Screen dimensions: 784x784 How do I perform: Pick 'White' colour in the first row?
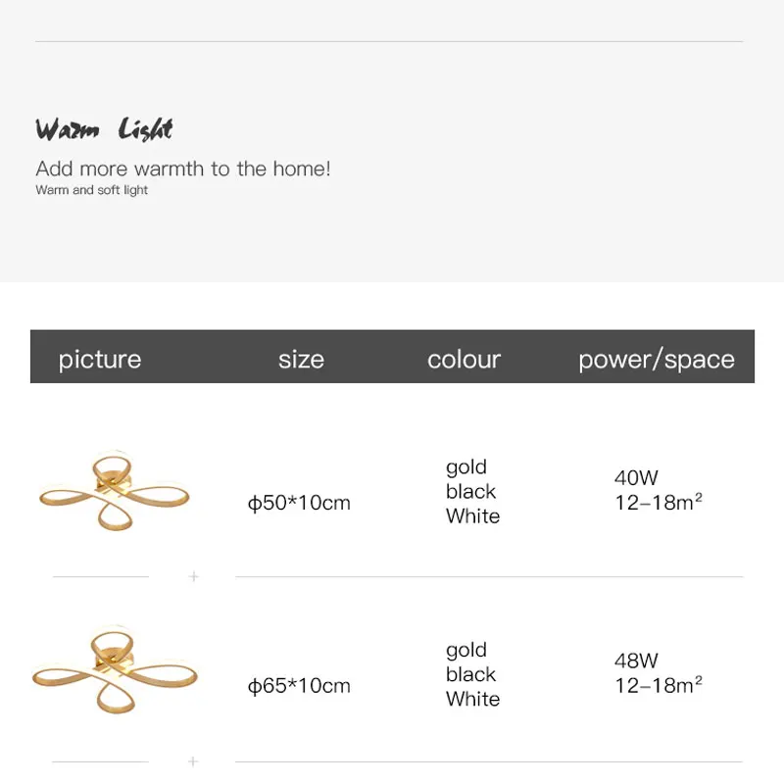point(473,516)
